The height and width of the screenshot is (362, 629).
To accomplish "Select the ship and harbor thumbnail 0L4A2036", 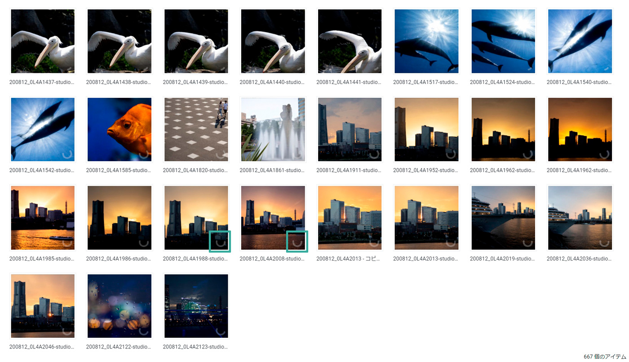I will tap(580, 218).
